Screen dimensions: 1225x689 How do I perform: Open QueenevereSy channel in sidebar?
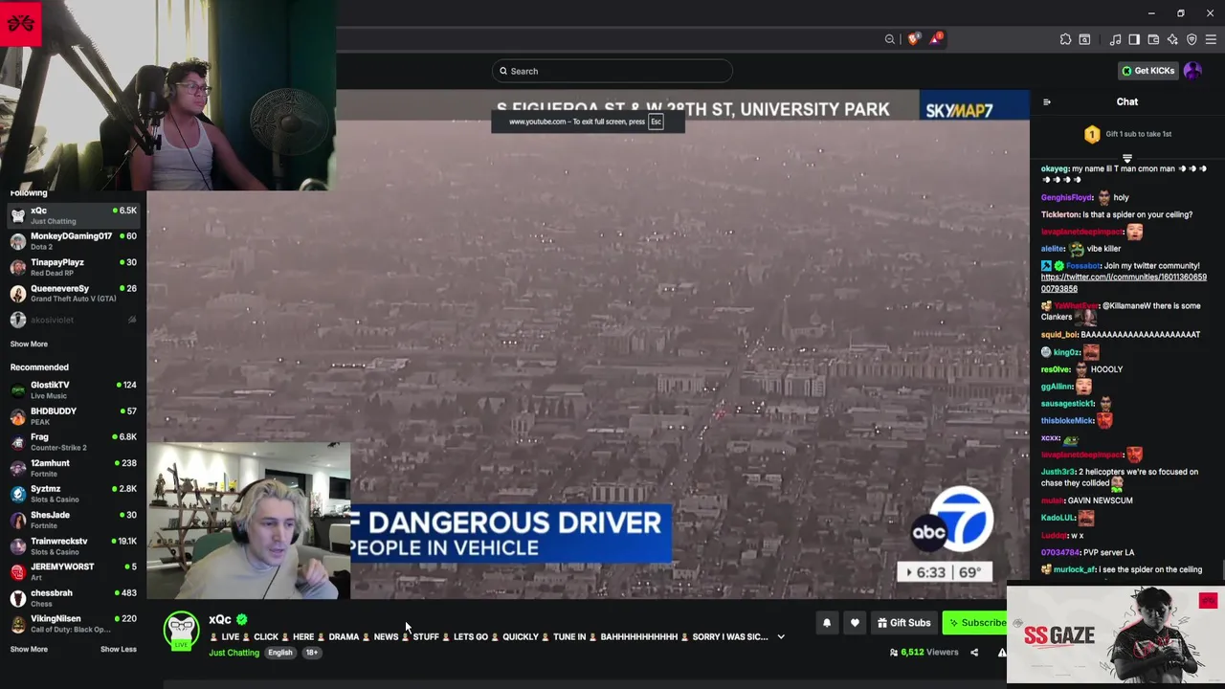(x=74, y=293)
